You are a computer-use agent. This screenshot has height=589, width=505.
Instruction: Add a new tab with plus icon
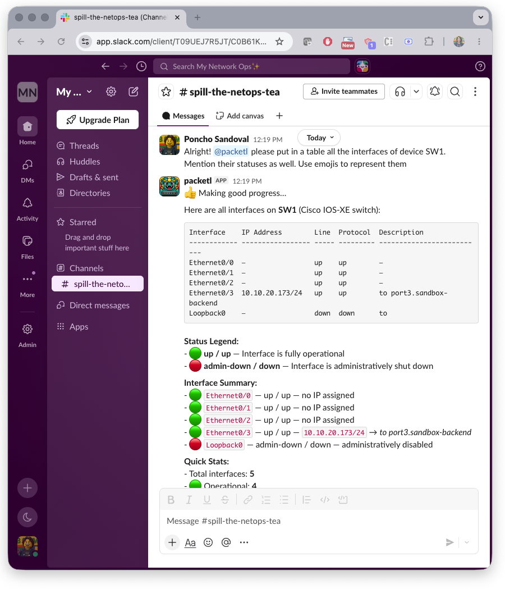point(279,116)
